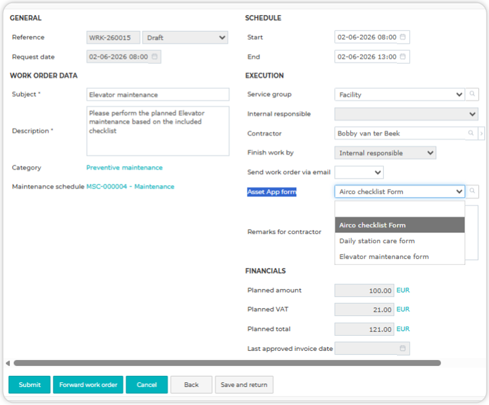This screenshot has width=489, height=405.
Task: Click the highlighted Asset App form label
Action: pos(272,192)
